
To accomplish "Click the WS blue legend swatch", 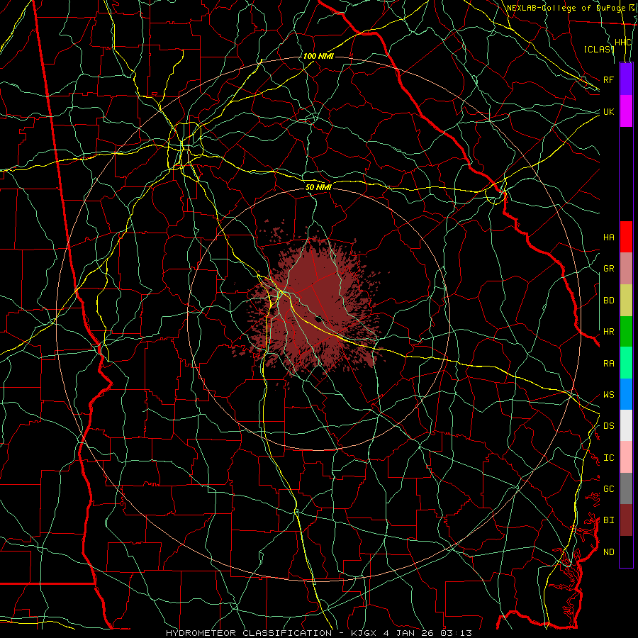I will 626,394.
